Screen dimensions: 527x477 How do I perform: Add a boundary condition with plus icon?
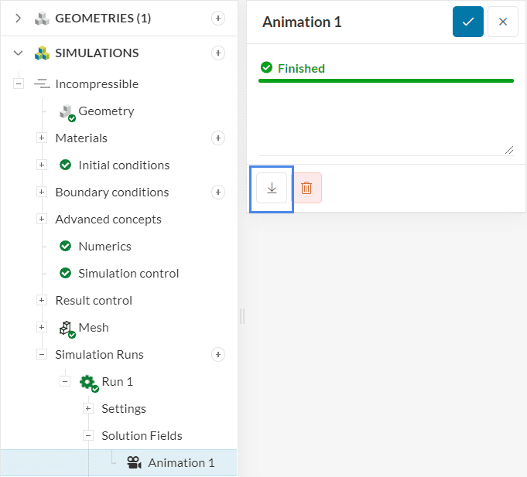point(218,193)
